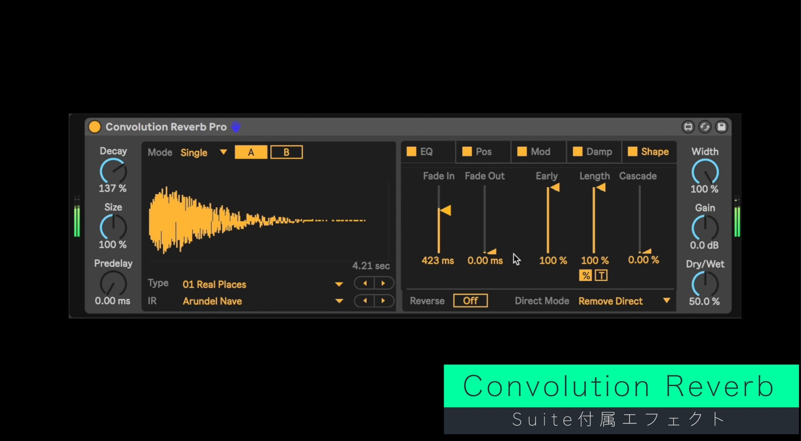Viewport: 801px width, 441px height.
Task: Click the Size knob
Action: click(113, 228)
